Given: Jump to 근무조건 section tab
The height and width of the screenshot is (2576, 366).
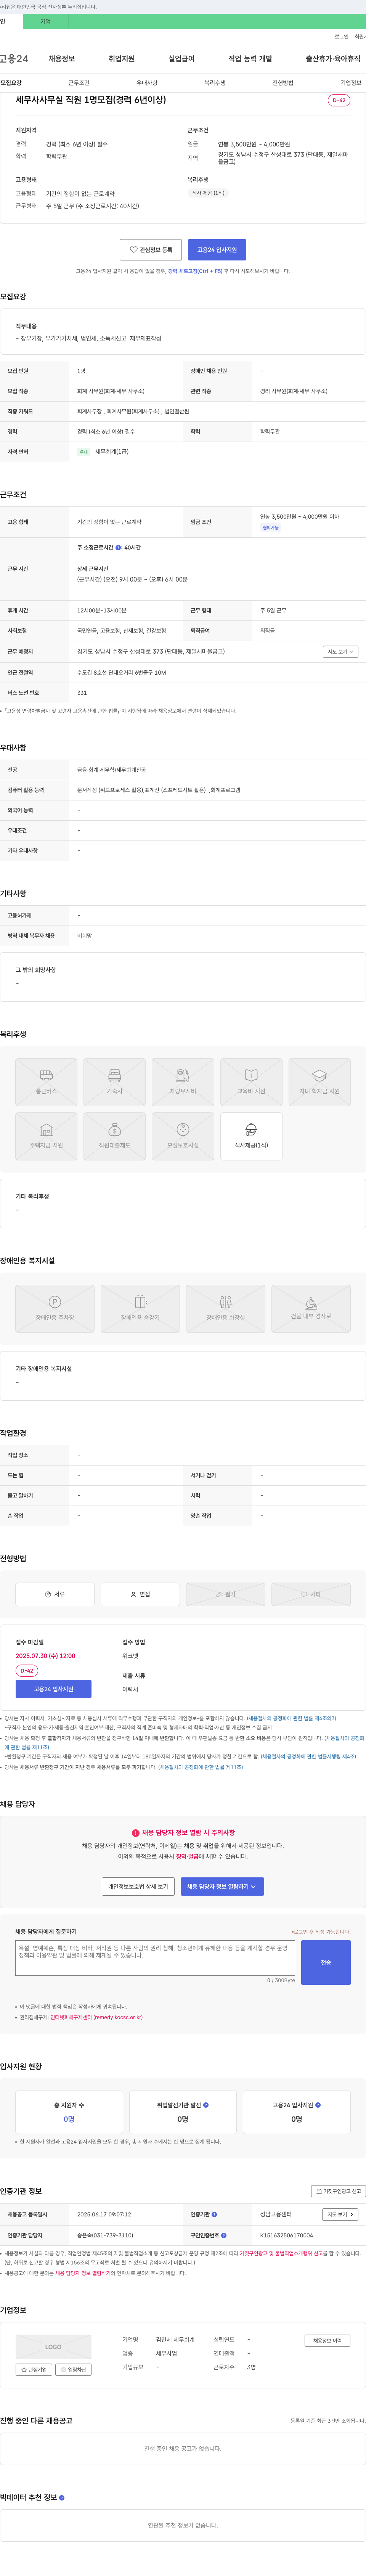Looking at the screenshot, I should point(79,83).
